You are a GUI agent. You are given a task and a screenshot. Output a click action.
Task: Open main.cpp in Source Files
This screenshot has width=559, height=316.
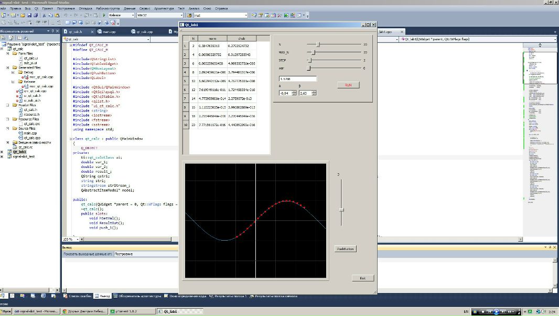(x=30, y=133)
